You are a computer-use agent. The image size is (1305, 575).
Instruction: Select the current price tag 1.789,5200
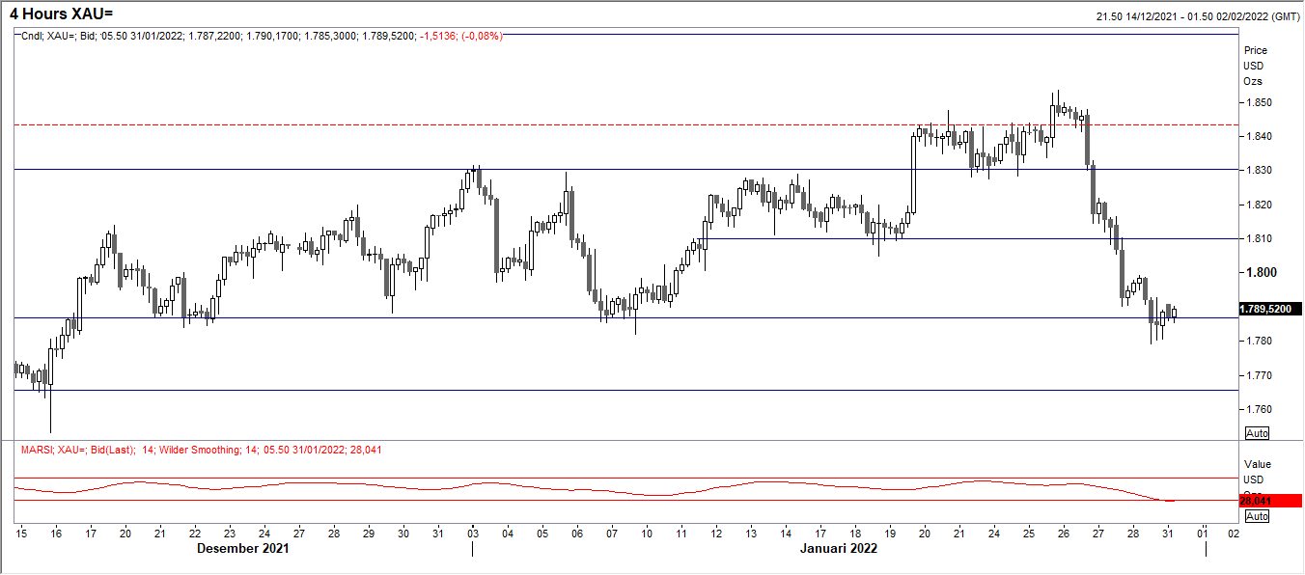tap(1271, 309)
